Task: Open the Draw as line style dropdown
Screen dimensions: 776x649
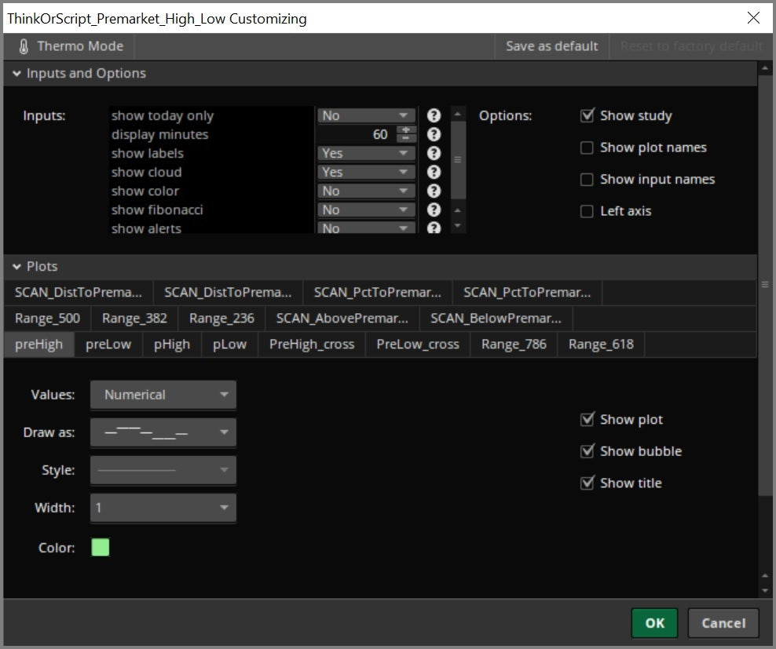Action: click(163, 432)
